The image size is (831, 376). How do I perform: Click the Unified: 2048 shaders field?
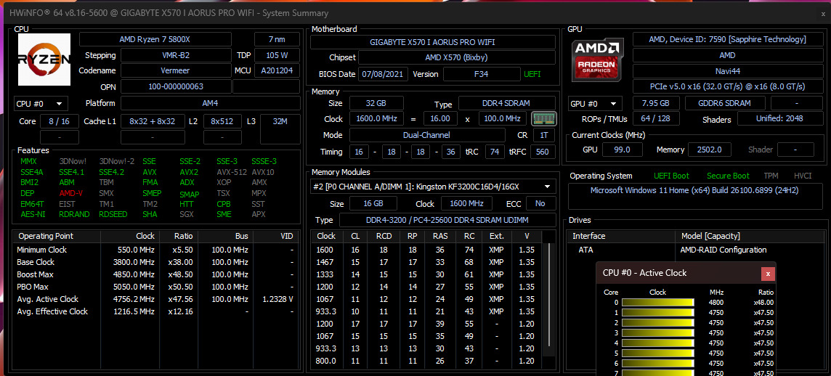click(779, 119)
